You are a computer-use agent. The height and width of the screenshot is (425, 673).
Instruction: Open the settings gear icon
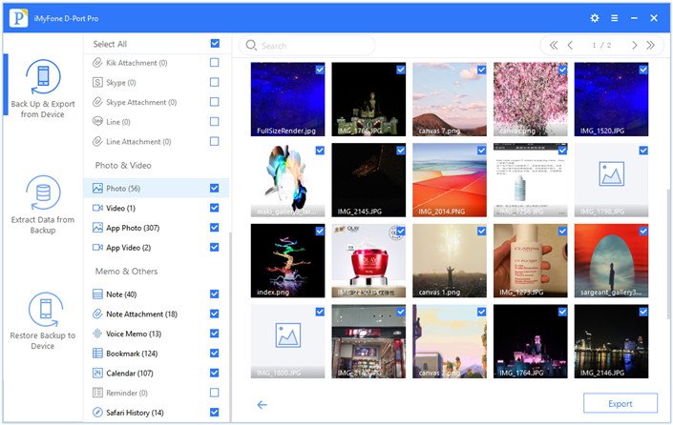click(x=595, y=18)
